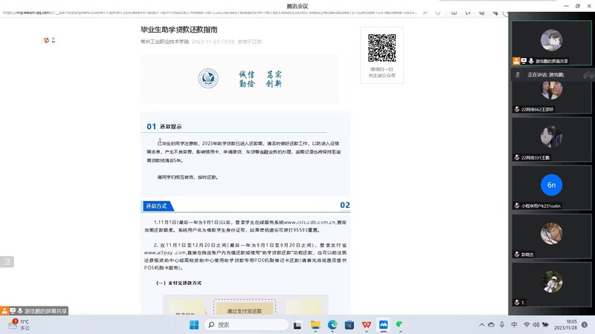Image resolution: width=595 pixels, height=334 pixels.
Task: Open the clock and date showing 18:05
Action: tap(570, 325)
